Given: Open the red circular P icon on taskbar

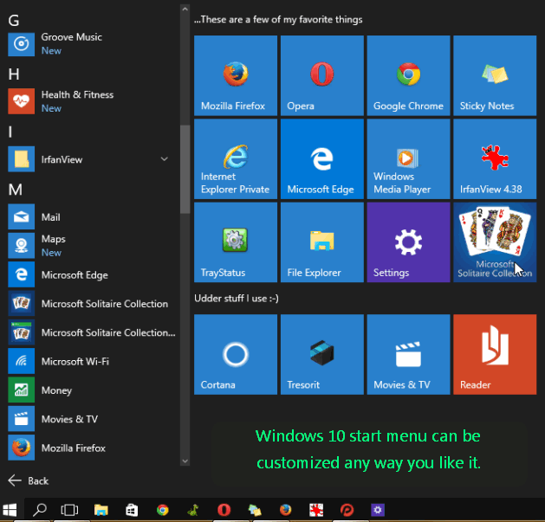Looking at the screenshot, I should (347, 510).
